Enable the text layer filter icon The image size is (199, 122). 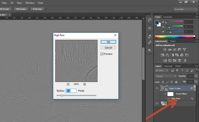(182, 70)
